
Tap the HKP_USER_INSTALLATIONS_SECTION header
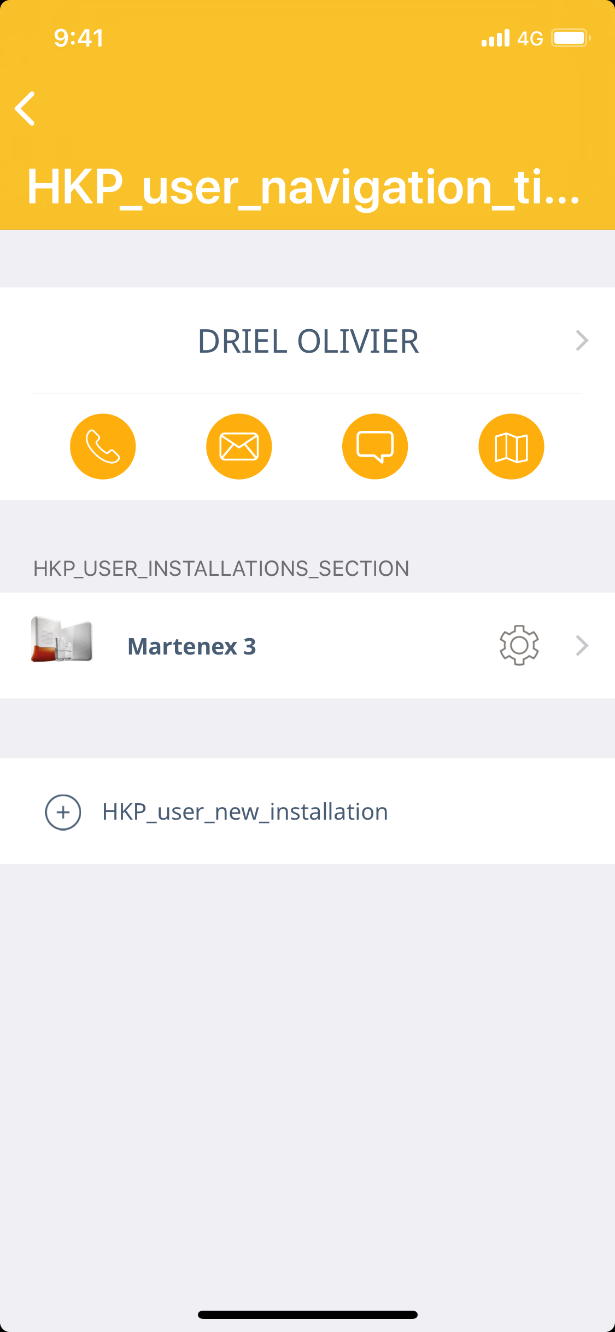[221, 569]
